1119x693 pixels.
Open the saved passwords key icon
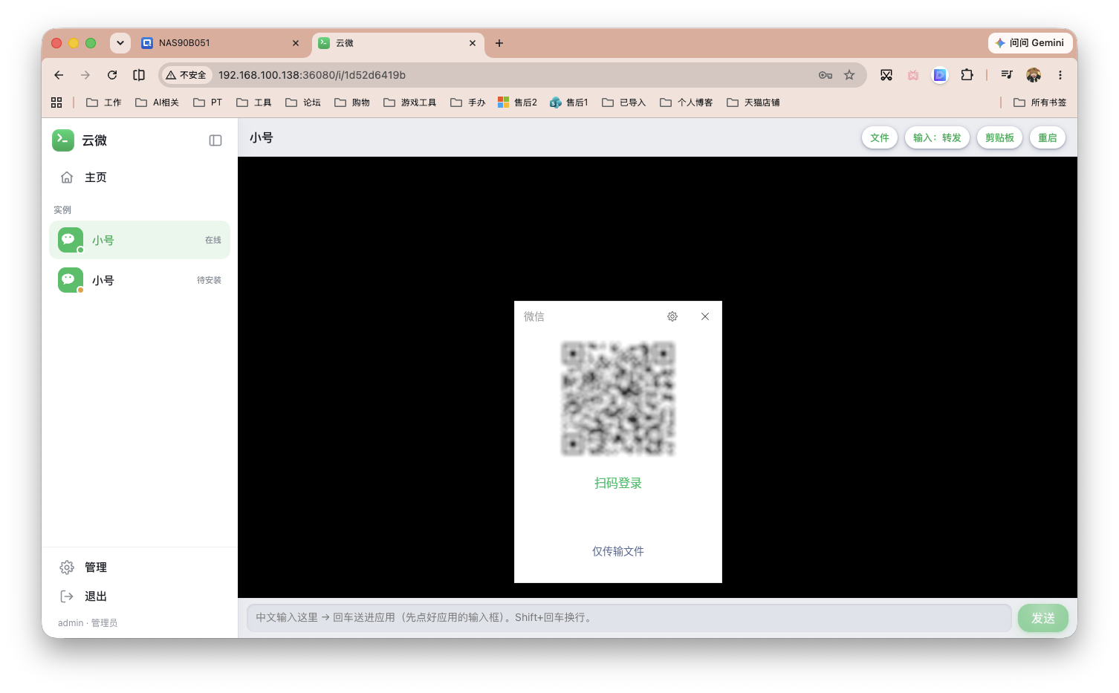pyautogui.click(x=826, y=75)
